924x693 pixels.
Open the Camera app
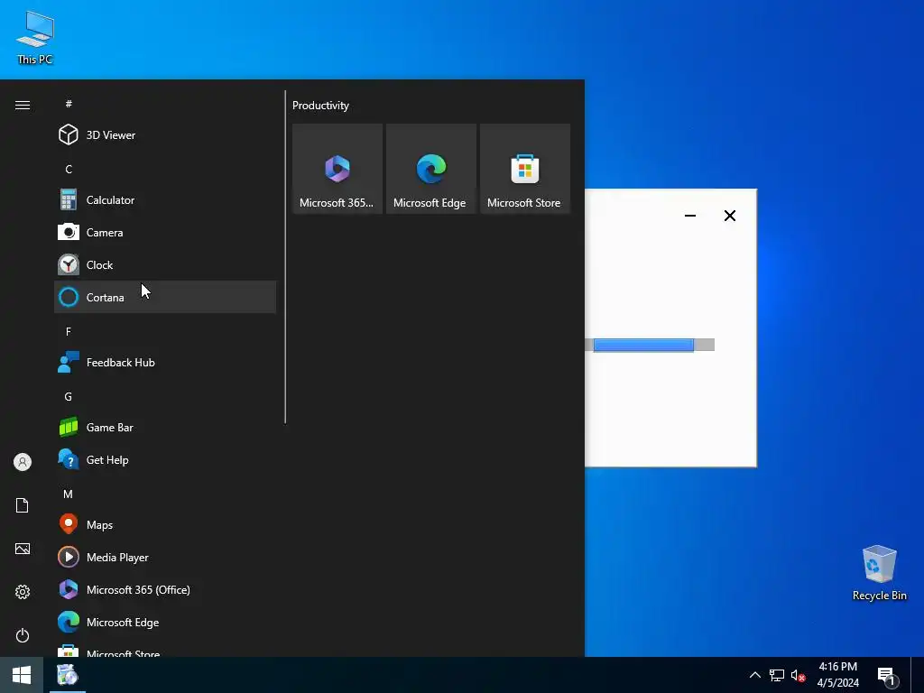coord(165,232)
